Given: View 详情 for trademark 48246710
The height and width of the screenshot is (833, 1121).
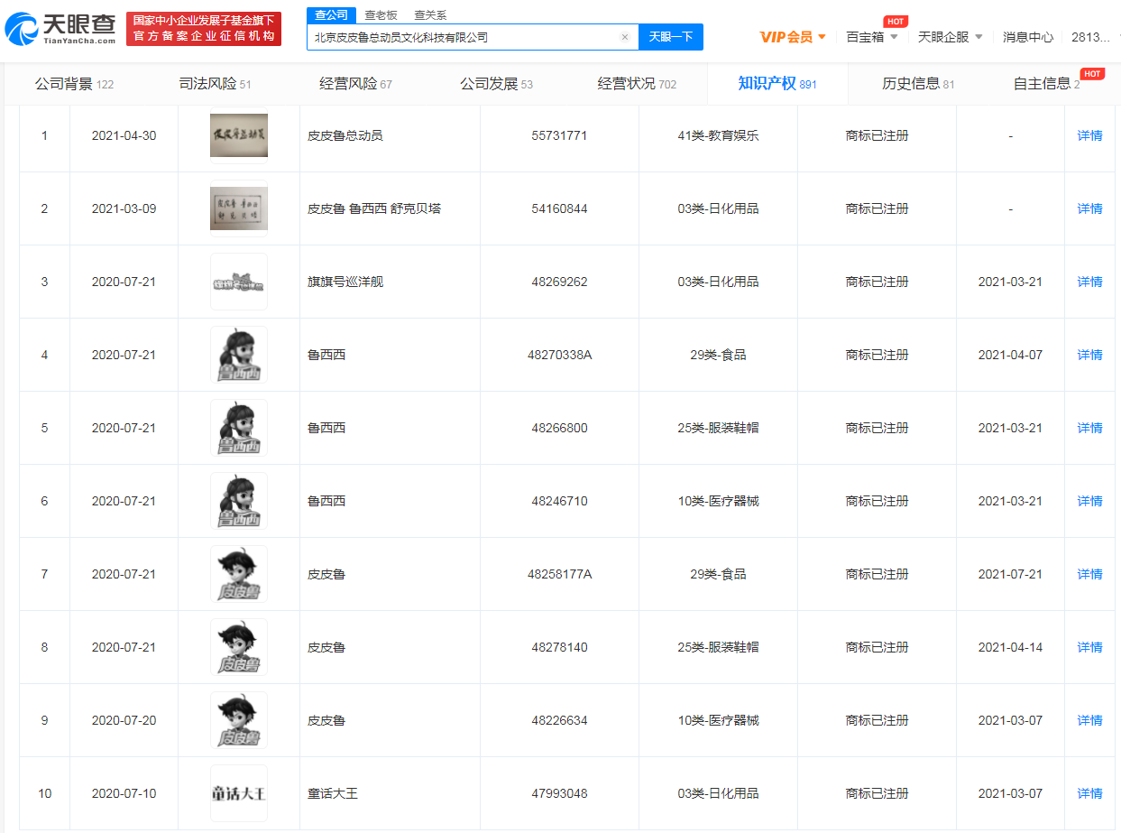Looking at the screenshot, I should coord(1089,501).
